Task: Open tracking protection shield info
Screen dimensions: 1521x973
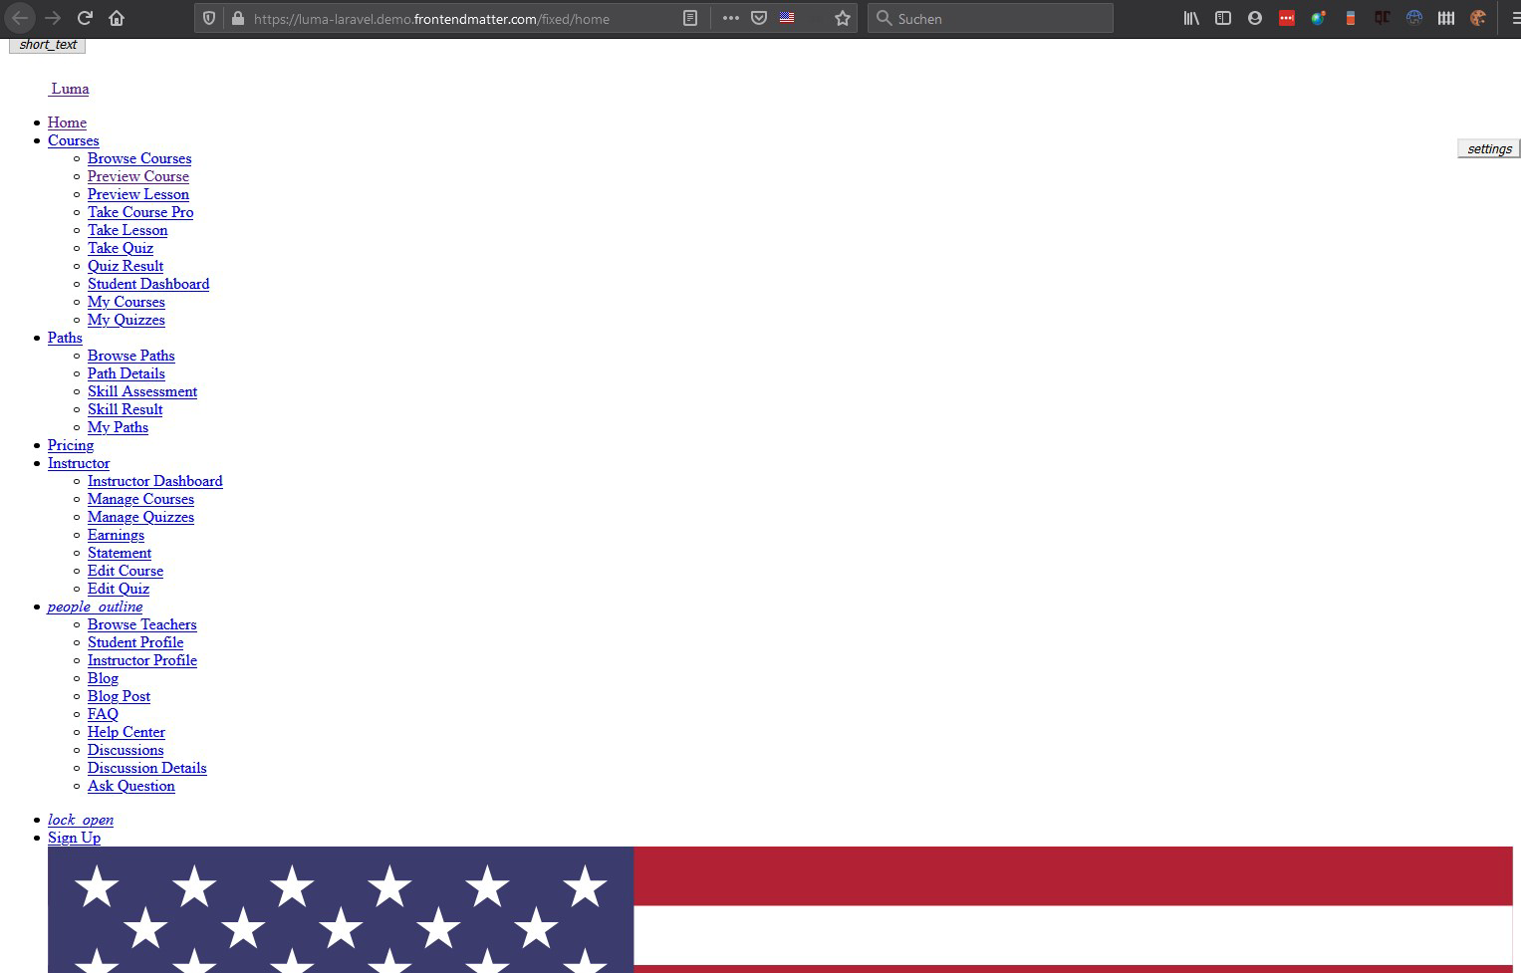Action: tap(209, 18)
